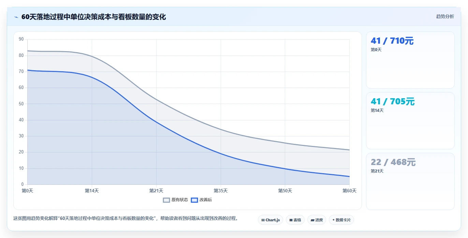Image resolution: width=468 pixels, height=238 pixels.
Task: Click the 第21天 caption in third card
Action: pyautogui.click(x=377, y=171)
